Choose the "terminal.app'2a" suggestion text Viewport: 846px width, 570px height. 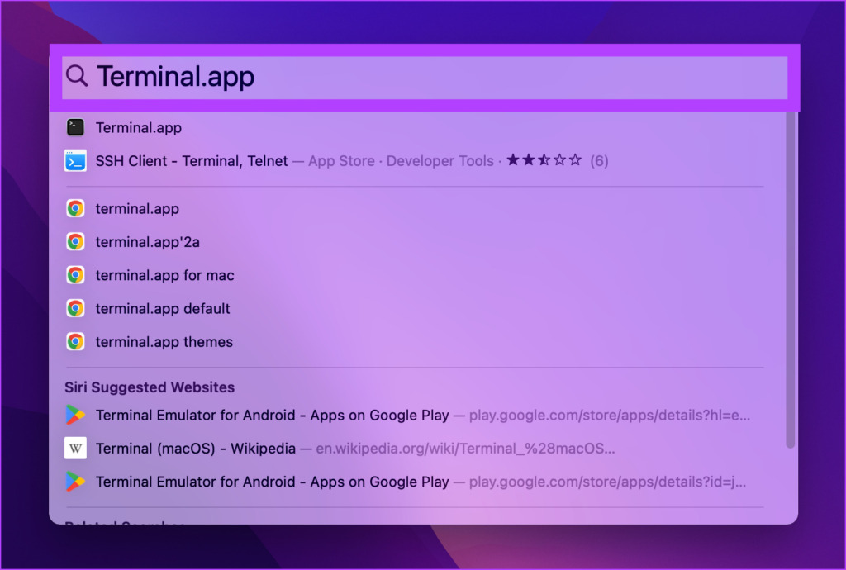(x=148, y=242)
